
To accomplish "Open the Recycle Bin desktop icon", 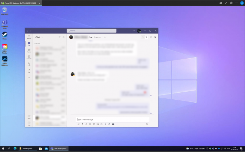I will 5,11.
